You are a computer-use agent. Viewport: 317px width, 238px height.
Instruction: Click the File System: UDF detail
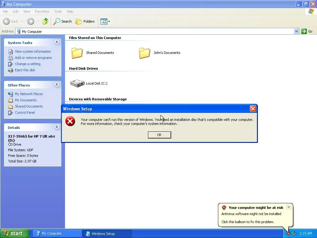(x=21, y=150)
